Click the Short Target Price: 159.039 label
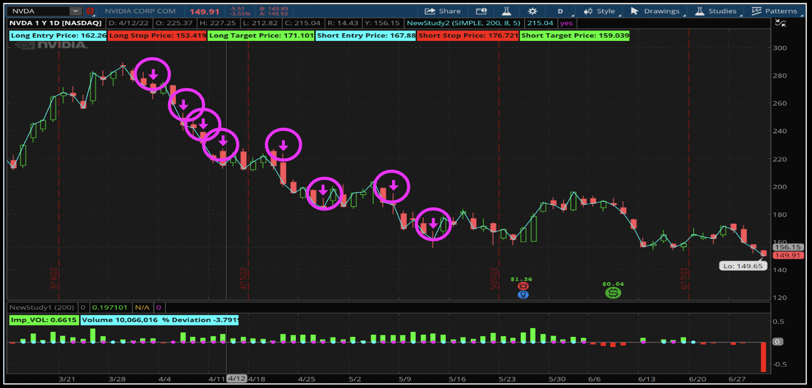 point(575,35)
